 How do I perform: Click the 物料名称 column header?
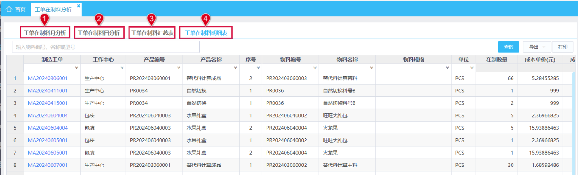point(347,60)
